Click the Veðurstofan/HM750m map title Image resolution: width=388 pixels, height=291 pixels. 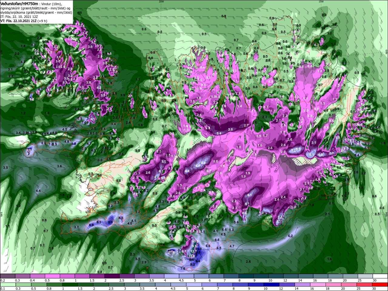tap(19, 3)
